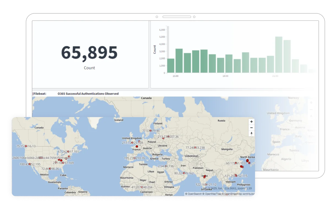The image size is (336, 210).
Task: Click the 18:00 label on the chart axis
Action: [225, 76]
